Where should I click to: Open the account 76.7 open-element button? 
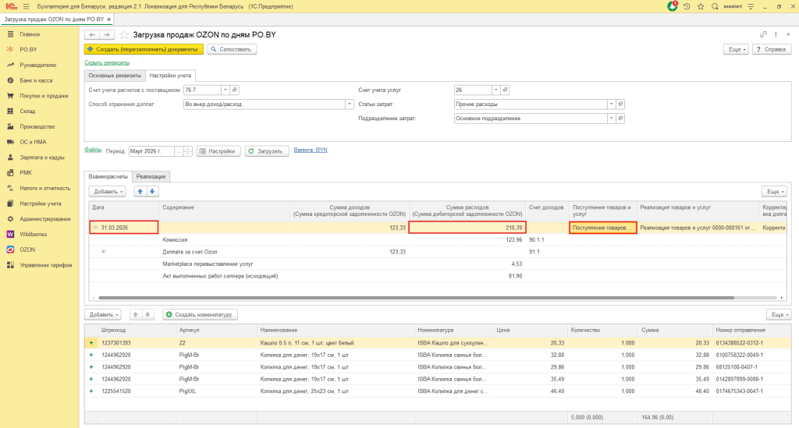234,90
